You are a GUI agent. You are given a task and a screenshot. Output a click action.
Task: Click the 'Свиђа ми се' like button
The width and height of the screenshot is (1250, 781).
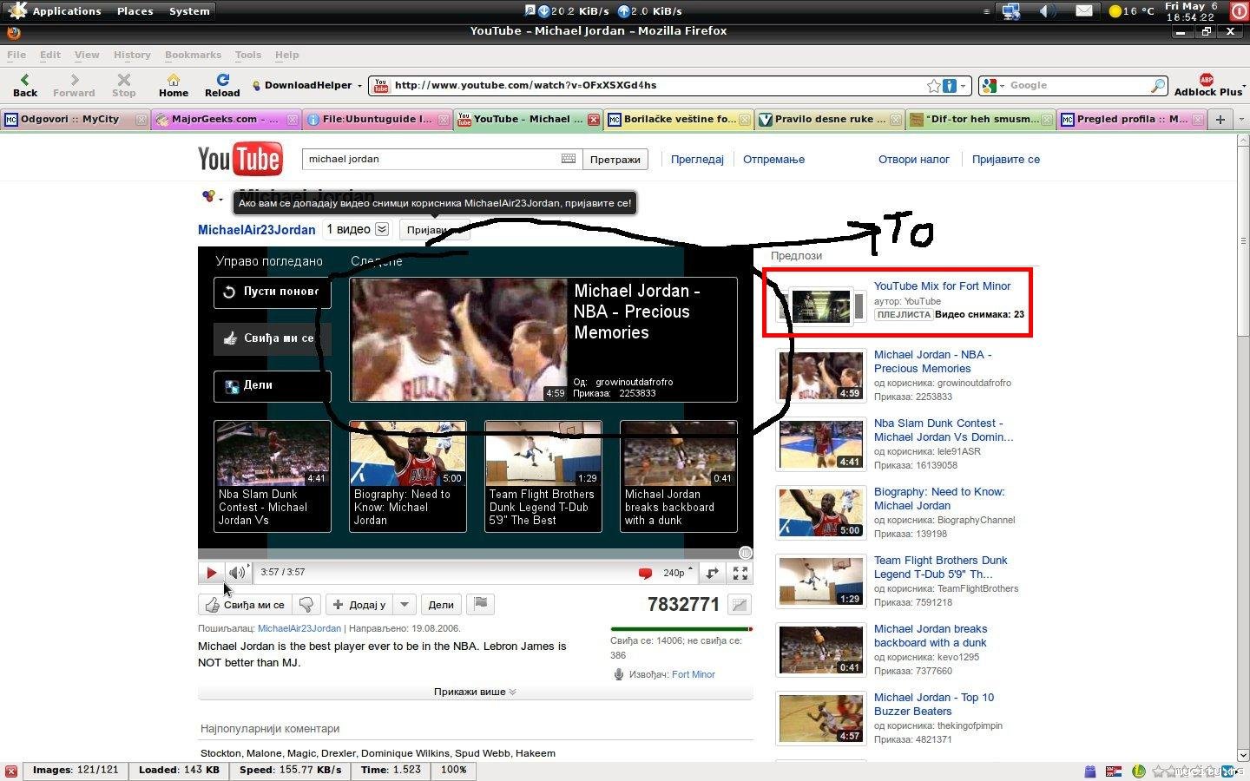pyautogui.click(x=246, y=605)
